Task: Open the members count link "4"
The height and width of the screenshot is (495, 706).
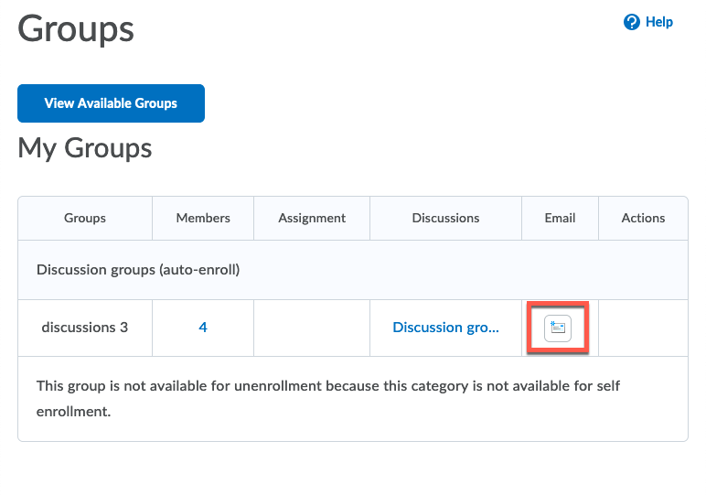Action: [203, 328]
